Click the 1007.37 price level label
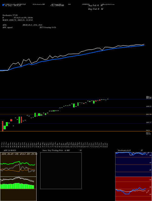 point(149,122)
